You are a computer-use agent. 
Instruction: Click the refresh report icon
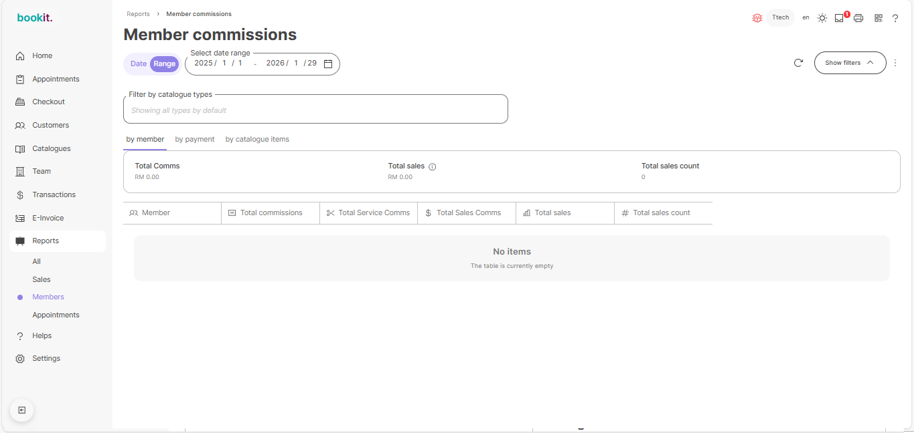tap(798, 63)
